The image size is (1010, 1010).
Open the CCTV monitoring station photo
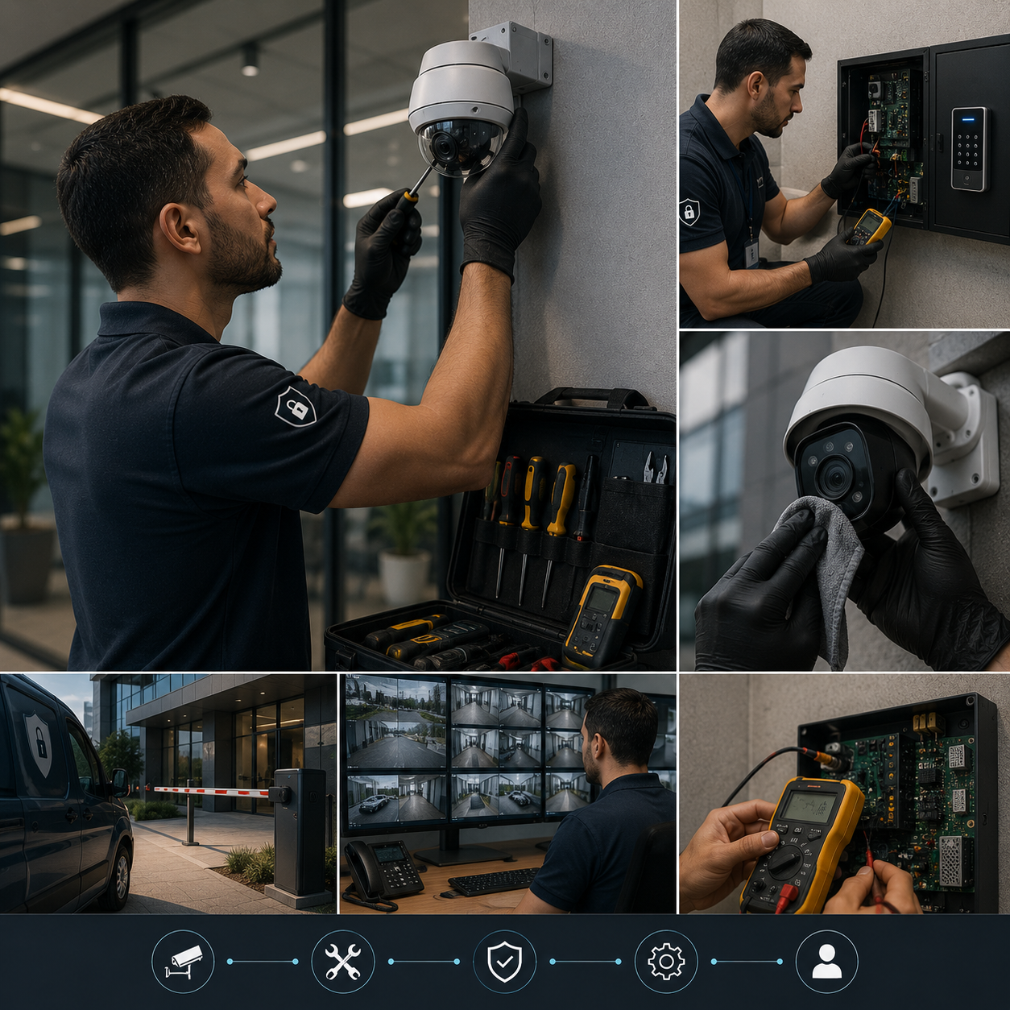pos(507,793)
